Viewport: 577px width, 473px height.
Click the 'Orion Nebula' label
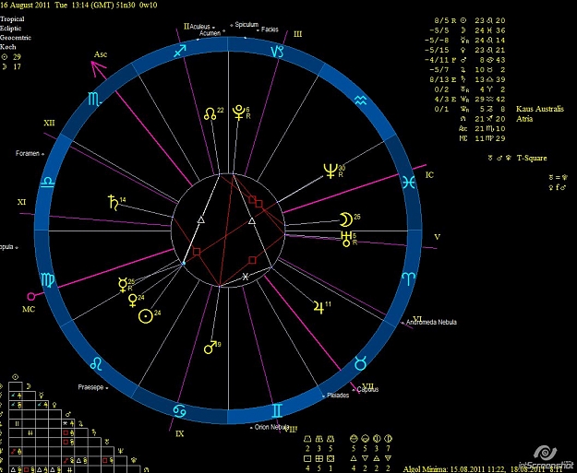pos(271,428)
